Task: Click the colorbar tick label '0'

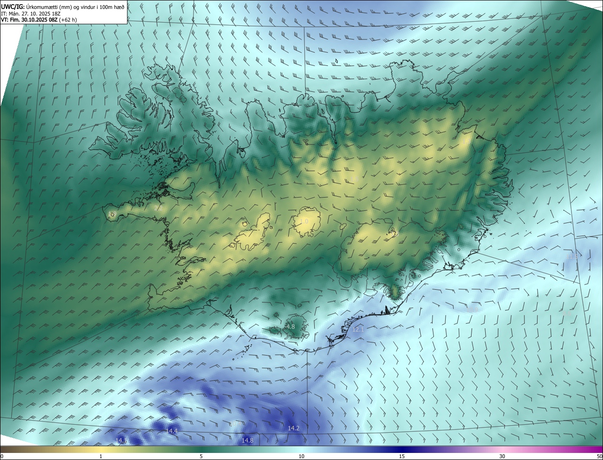Action: [x=1, y=456]
